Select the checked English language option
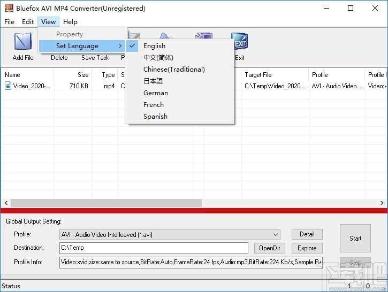Viewport: 388px width, 292px height. point(180,46)
